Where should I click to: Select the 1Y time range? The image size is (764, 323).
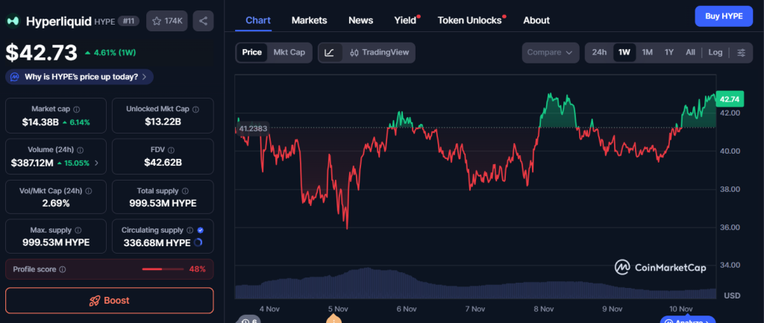[669, 52]
